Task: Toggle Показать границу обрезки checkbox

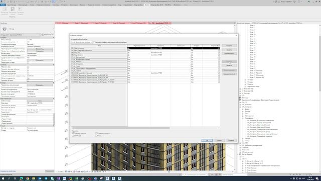Action: pos(28,69)
